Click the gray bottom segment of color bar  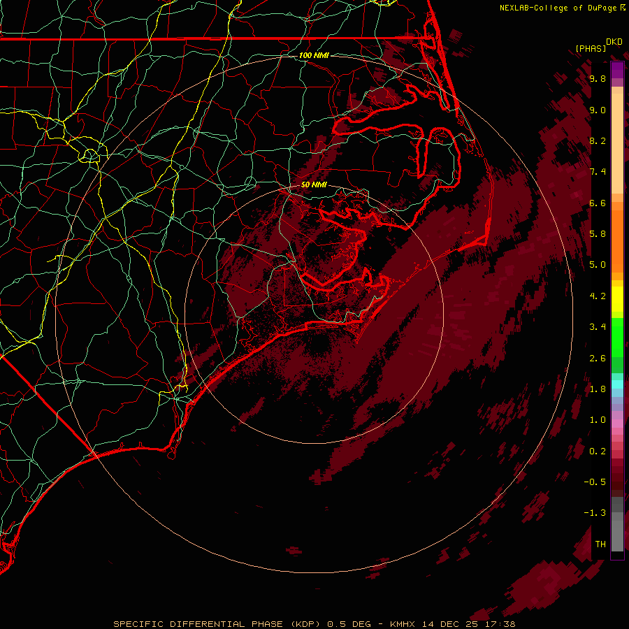(x=617, y=535)
